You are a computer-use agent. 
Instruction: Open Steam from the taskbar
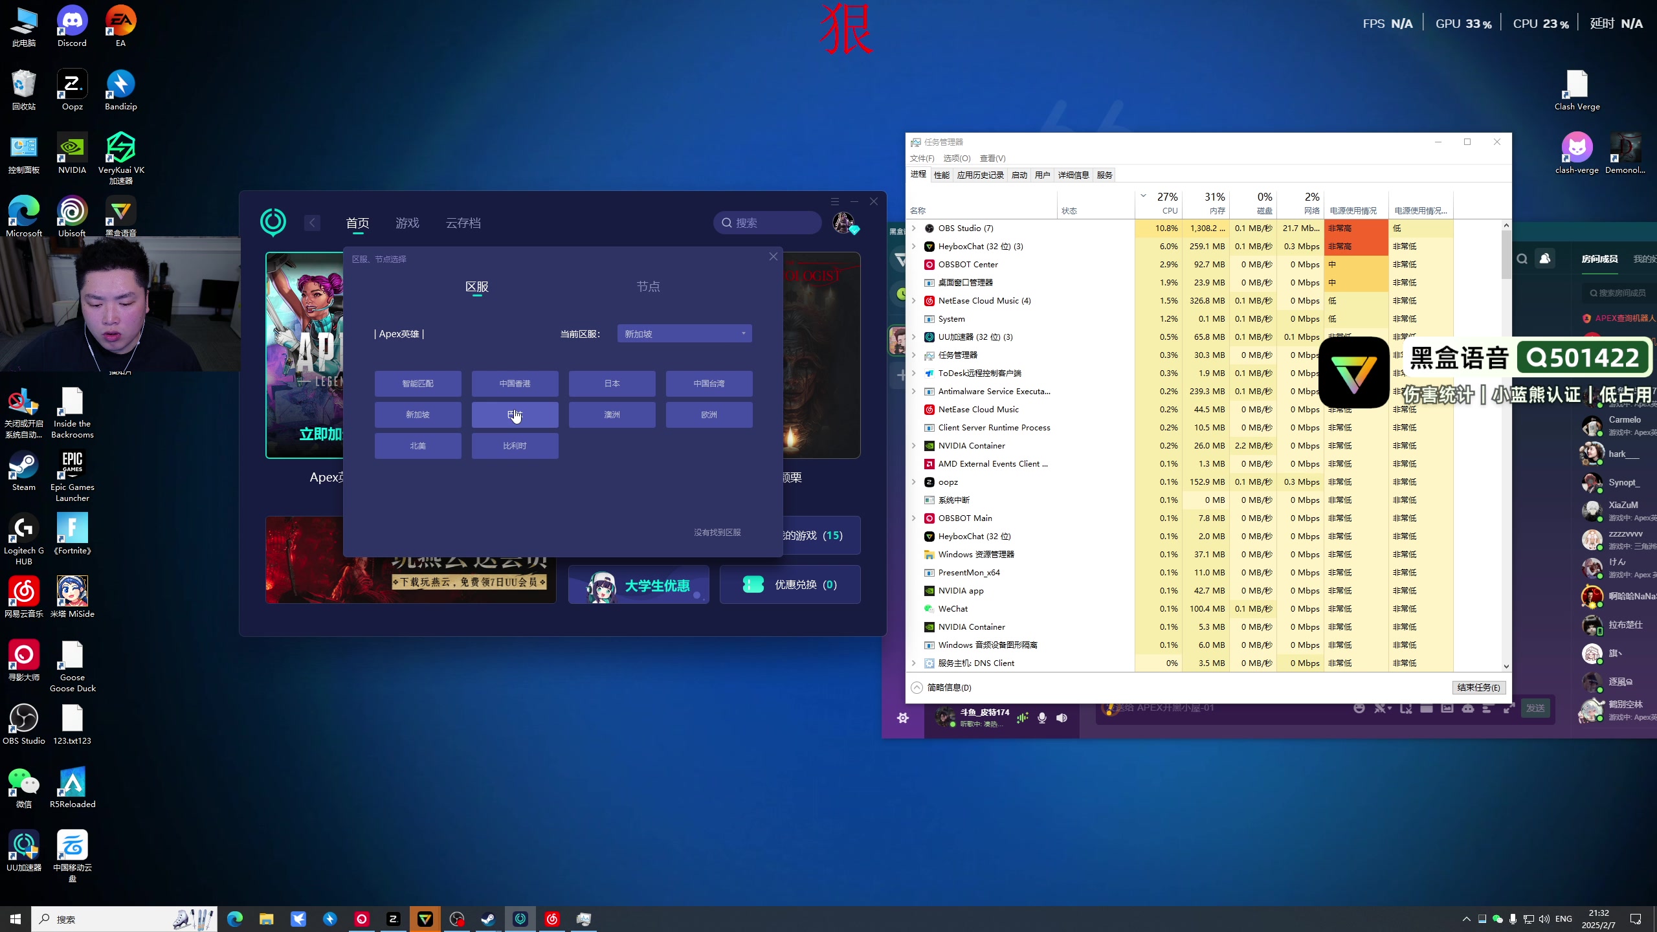point(488,919)
